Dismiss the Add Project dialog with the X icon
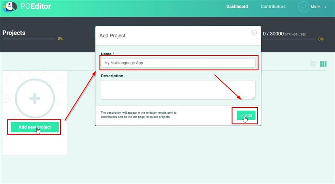335x184 pixels. pyautogui.click(x=254, y=32)
